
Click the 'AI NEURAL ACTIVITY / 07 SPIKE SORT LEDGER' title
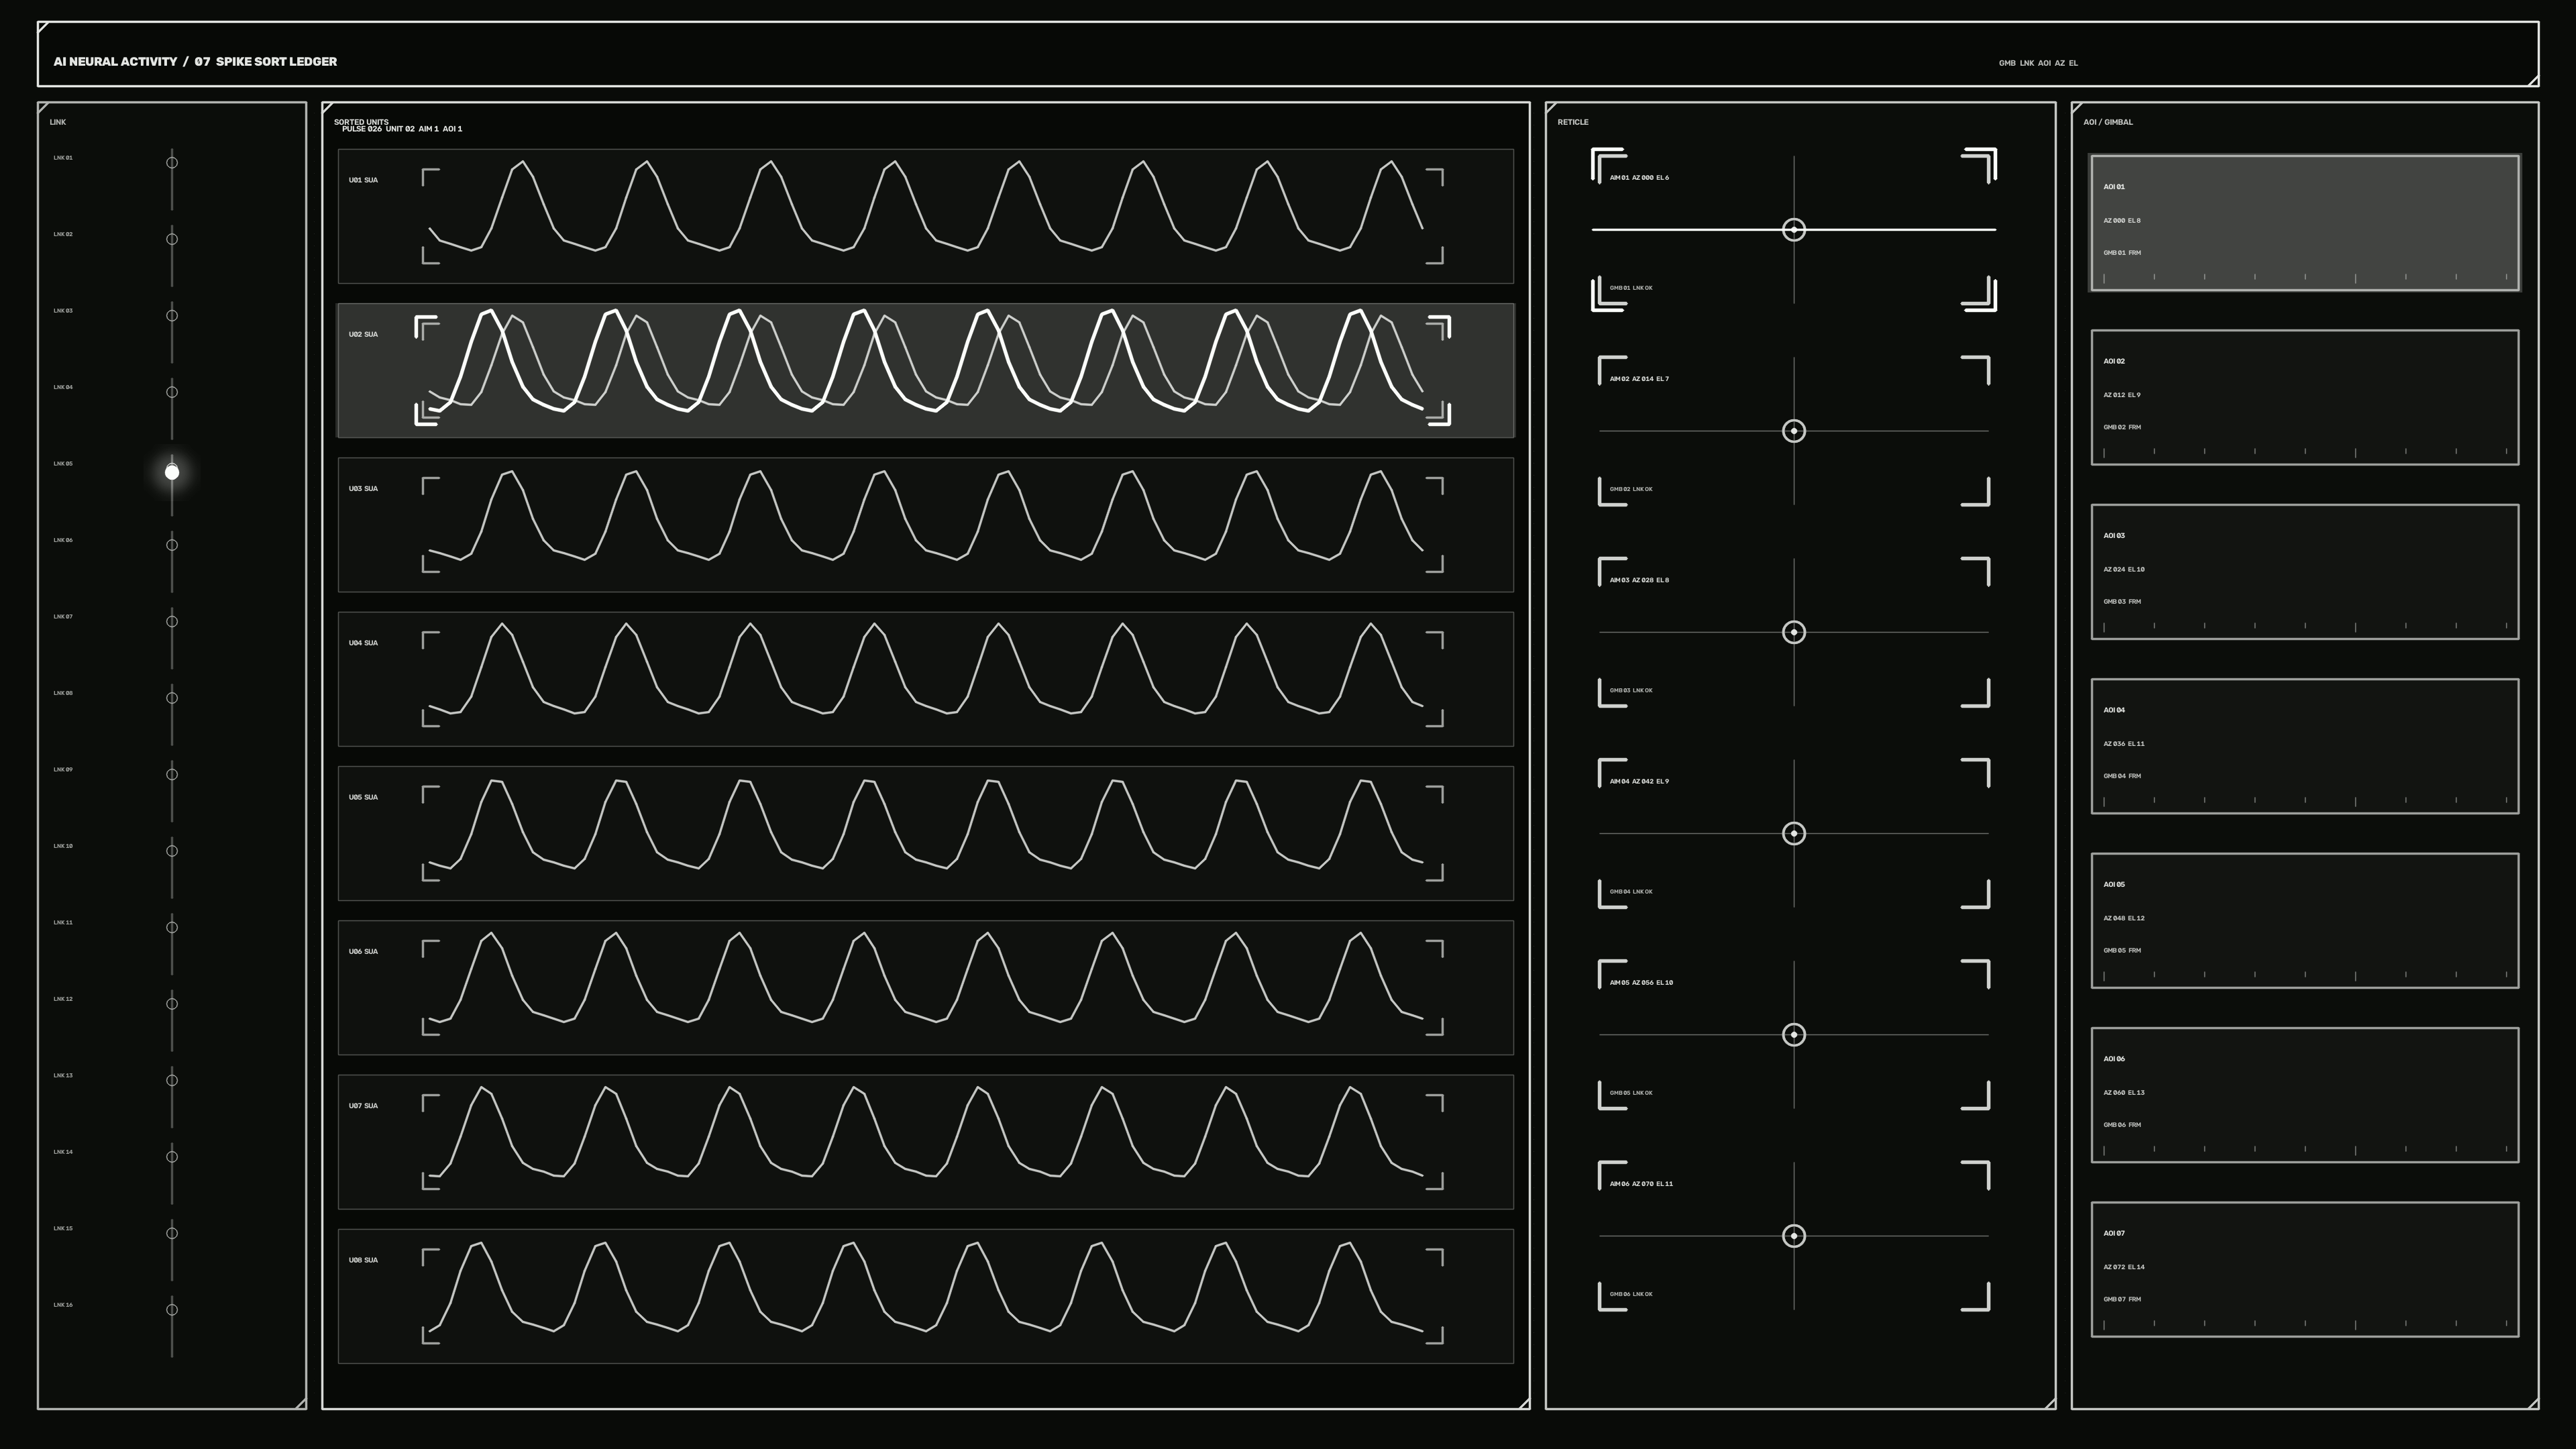[195, 62]
